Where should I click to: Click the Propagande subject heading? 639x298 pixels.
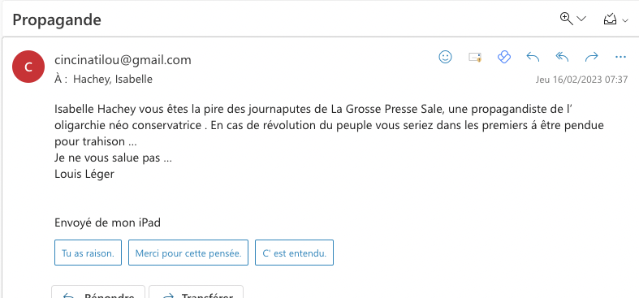point(57,19)
